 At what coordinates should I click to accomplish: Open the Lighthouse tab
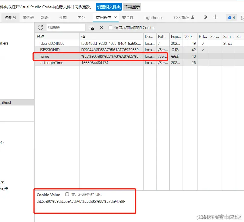coord(154,18)
